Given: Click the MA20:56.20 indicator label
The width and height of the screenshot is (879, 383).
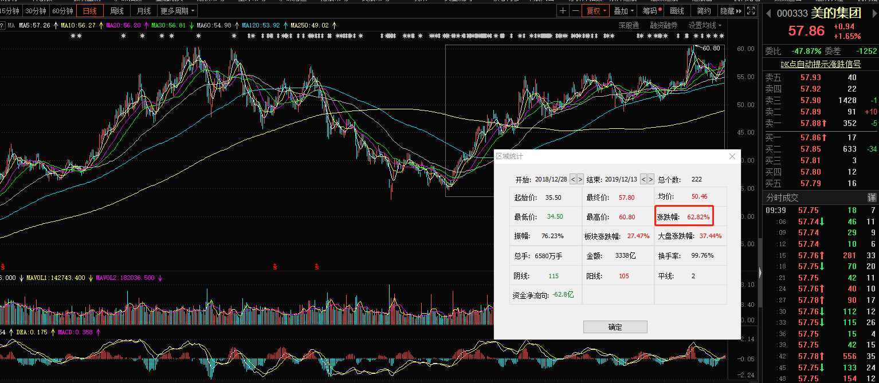Looking at the screenshot, I should coord(124,25).
